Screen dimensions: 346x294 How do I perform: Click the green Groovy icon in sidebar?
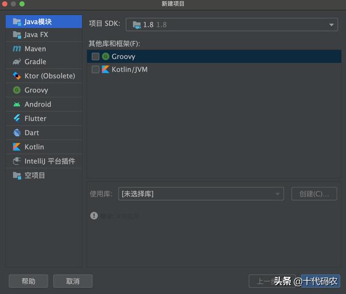coord(17,90)
